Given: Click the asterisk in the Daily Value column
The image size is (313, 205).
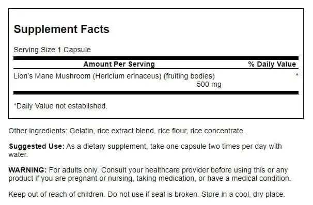Looking at the screenshot, I should coord(297,75).
